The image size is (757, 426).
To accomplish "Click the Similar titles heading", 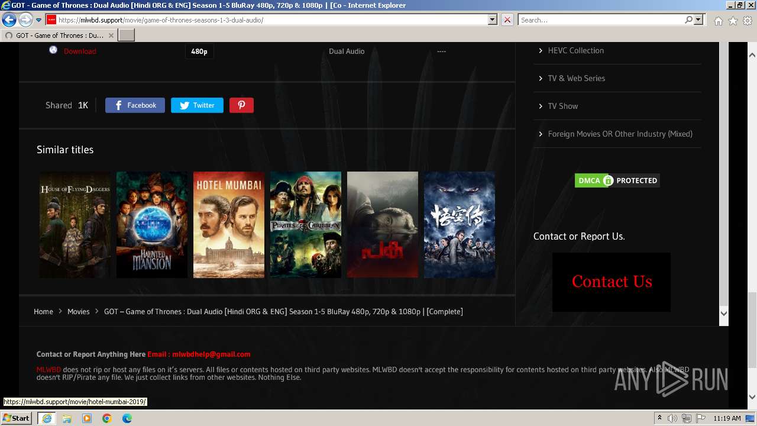I will 65,150.
